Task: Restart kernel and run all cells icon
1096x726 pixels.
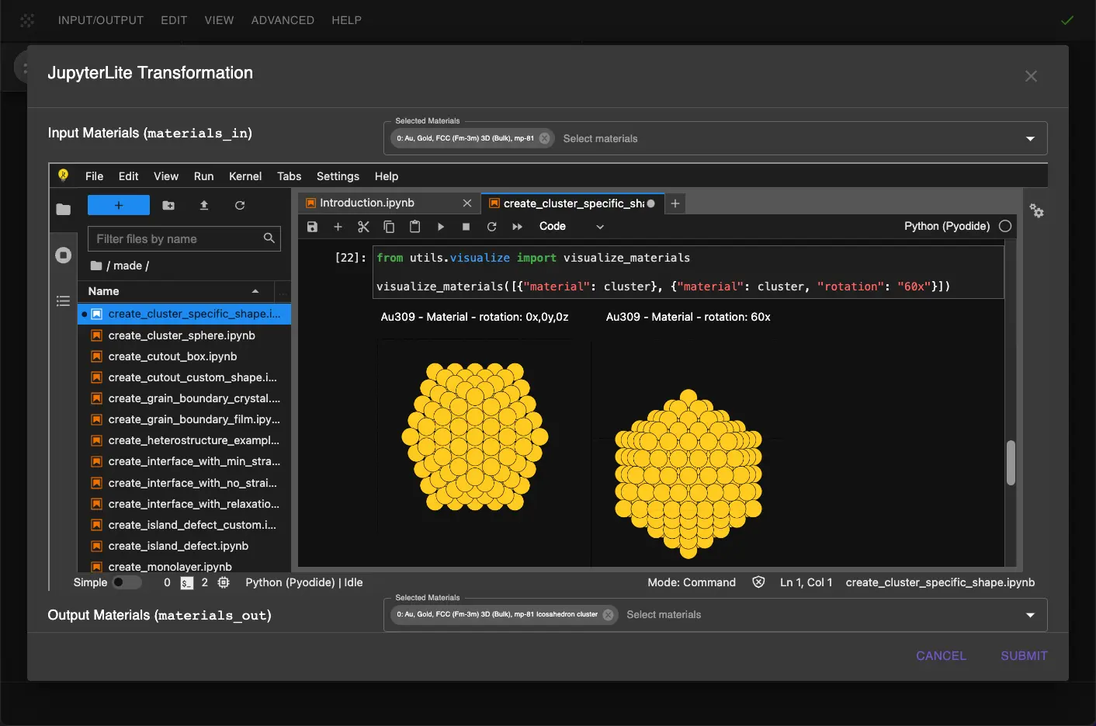Action: [x=517, y=226]
